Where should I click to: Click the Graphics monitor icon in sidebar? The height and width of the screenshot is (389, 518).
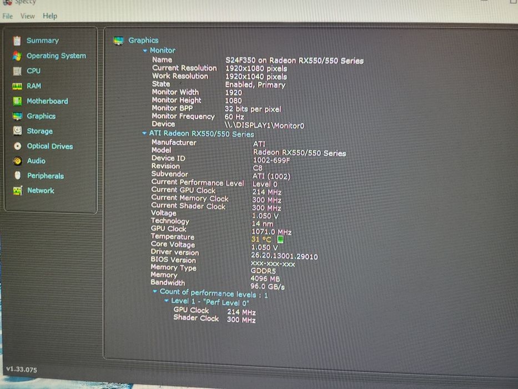click(17, 116)
